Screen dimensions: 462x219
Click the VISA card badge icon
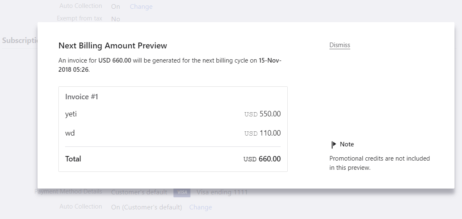coord(182,192)
